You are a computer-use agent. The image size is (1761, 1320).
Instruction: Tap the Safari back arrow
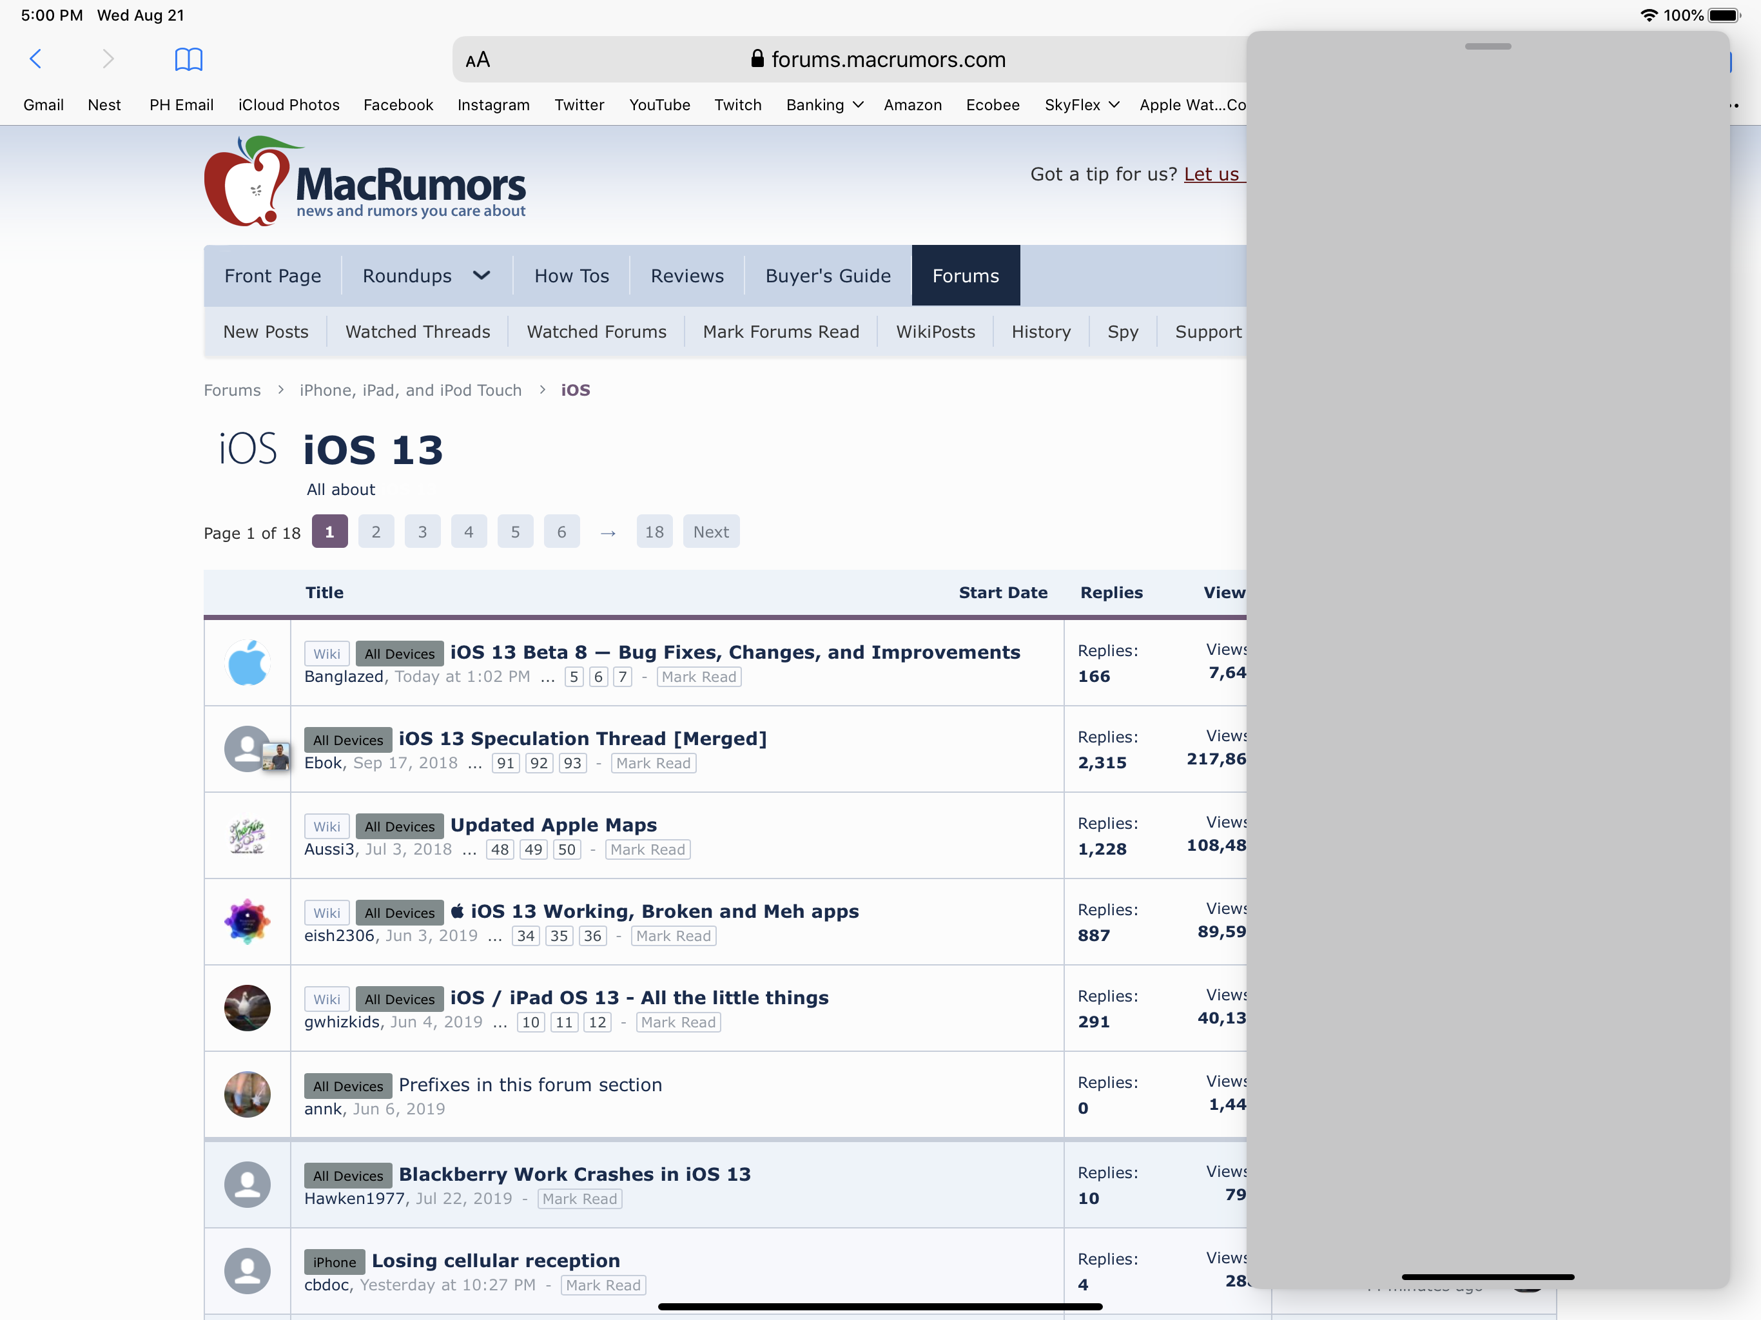tap(35, 59)
